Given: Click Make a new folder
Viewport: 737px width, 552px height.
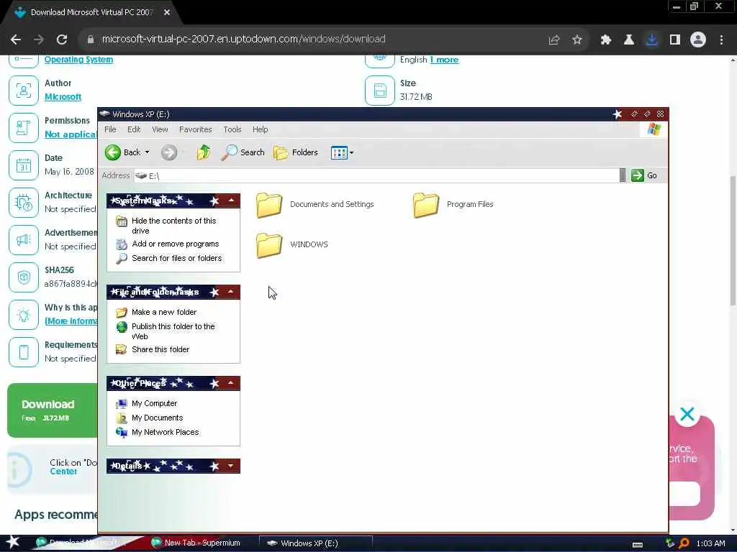Looking at the screenshot, I should point(156,312).
